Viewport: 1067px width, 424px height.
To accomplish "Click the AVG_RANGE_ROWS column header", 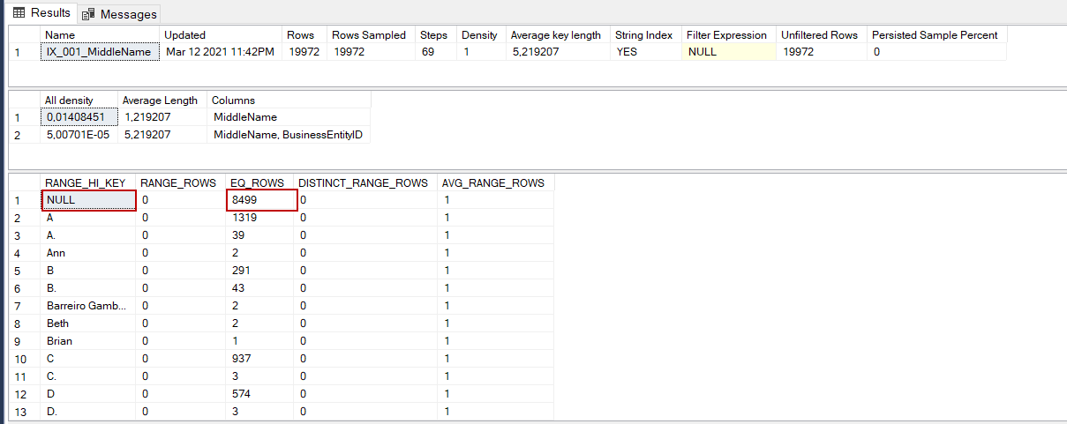I will (x=492, y=183).
